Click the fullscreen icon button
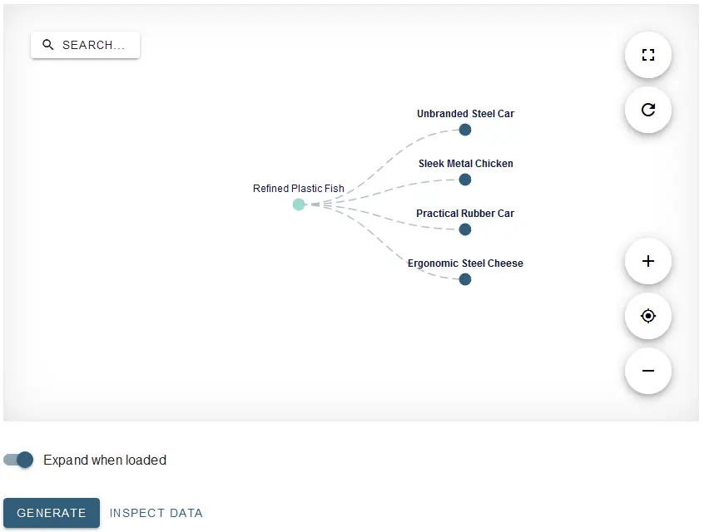Image resolution: width=704 pixels, height=532 pixels. (648, 55)
